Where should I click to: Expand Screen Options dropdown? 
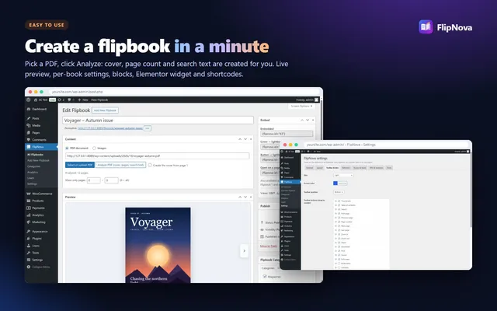(x=301, y=106)
